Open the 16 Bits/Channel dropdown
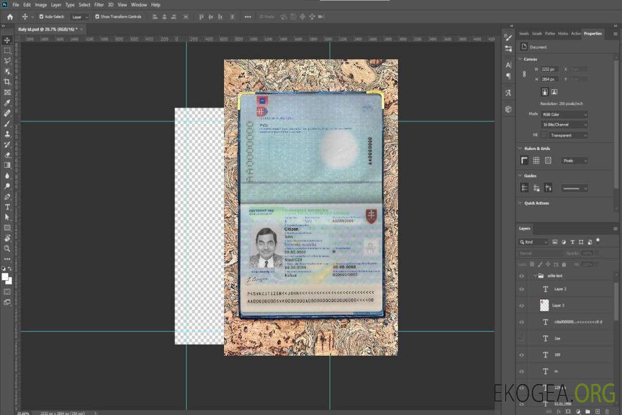 pyautogui.click(x=564, y=124)
